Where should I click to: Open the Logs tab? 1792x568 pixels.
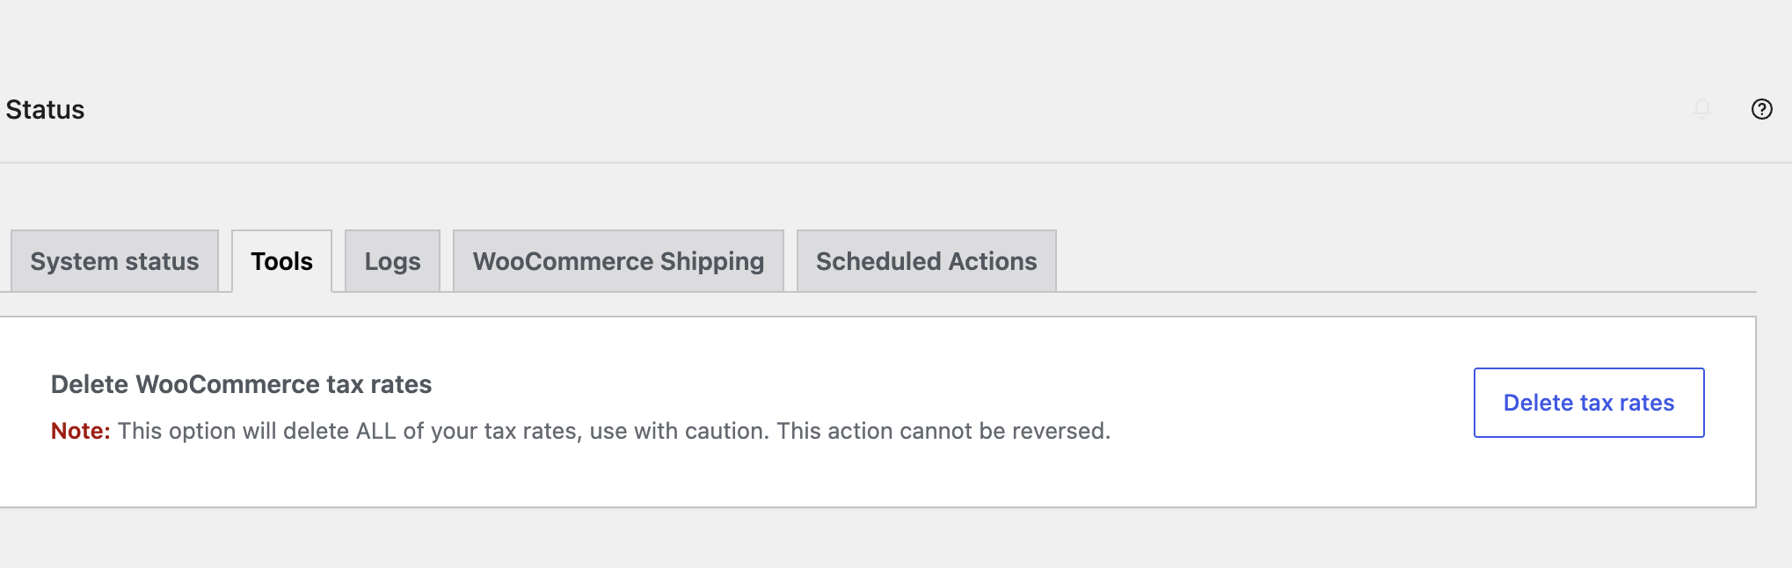392,261
